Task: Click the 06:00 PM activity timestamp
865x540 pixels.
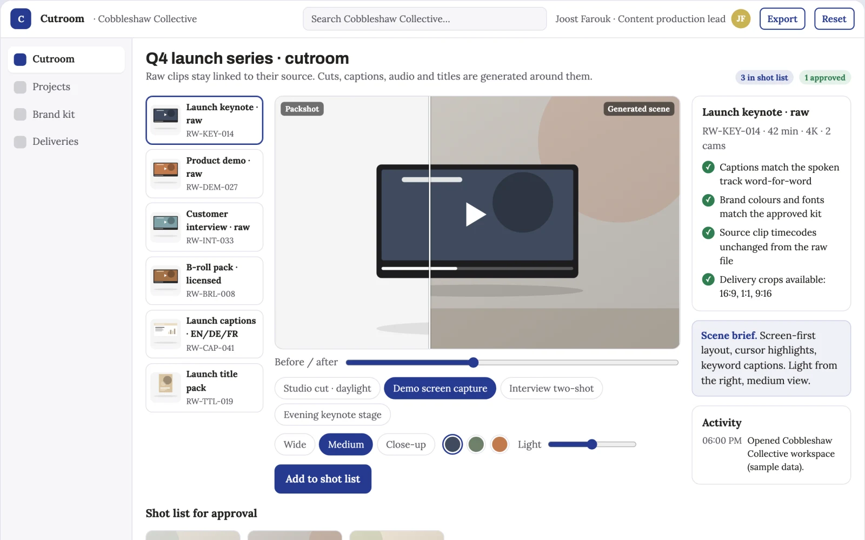Action: click(722, 441)
